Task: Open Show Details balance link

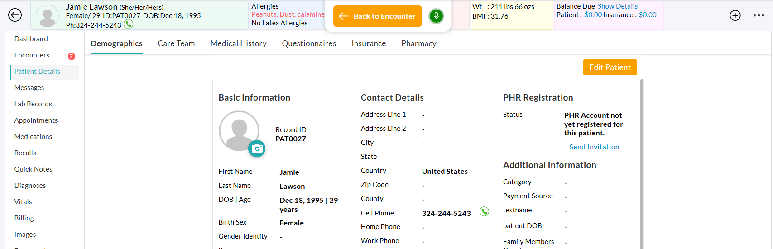Action: [617, 6]
